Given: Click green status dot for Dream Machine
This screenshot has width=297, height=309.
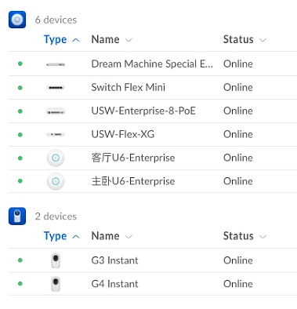Looking at the screenshot, I should coord(20,64).
